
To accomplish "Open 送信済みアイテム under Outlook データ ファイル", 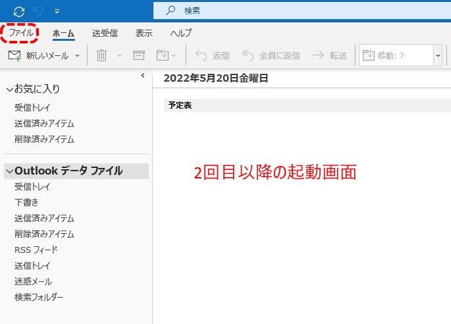I will pos(44,219).
